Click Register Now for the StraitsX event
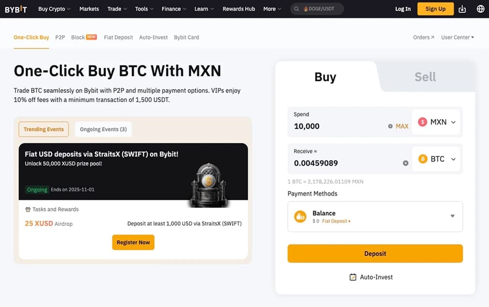 (x=133, y=242)
